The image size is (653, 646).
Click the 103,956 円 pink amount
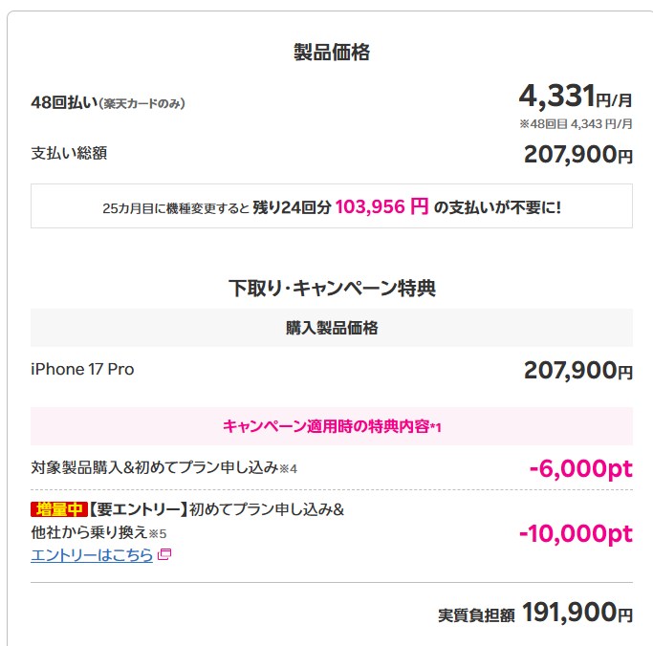[381, 206]
